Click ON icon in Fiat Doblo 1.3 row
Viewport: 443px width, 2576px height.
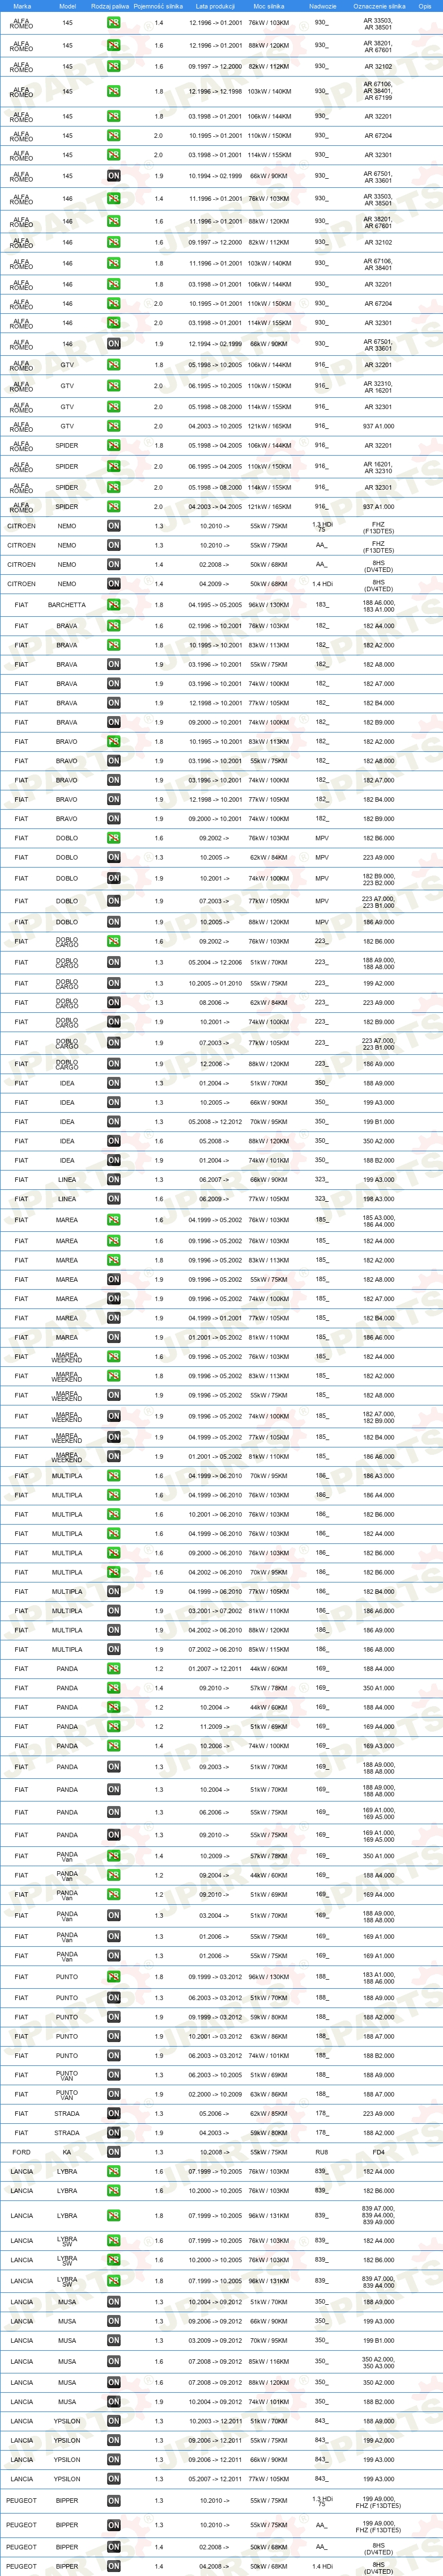(x=114, y=857)
